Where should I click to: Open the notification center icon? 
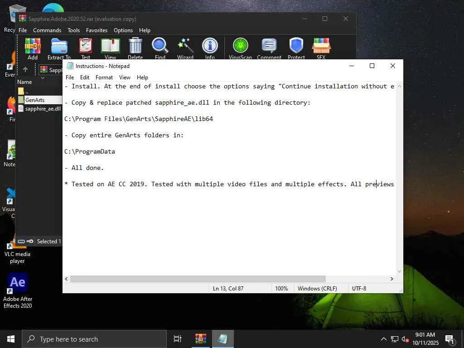coord(450,339)
